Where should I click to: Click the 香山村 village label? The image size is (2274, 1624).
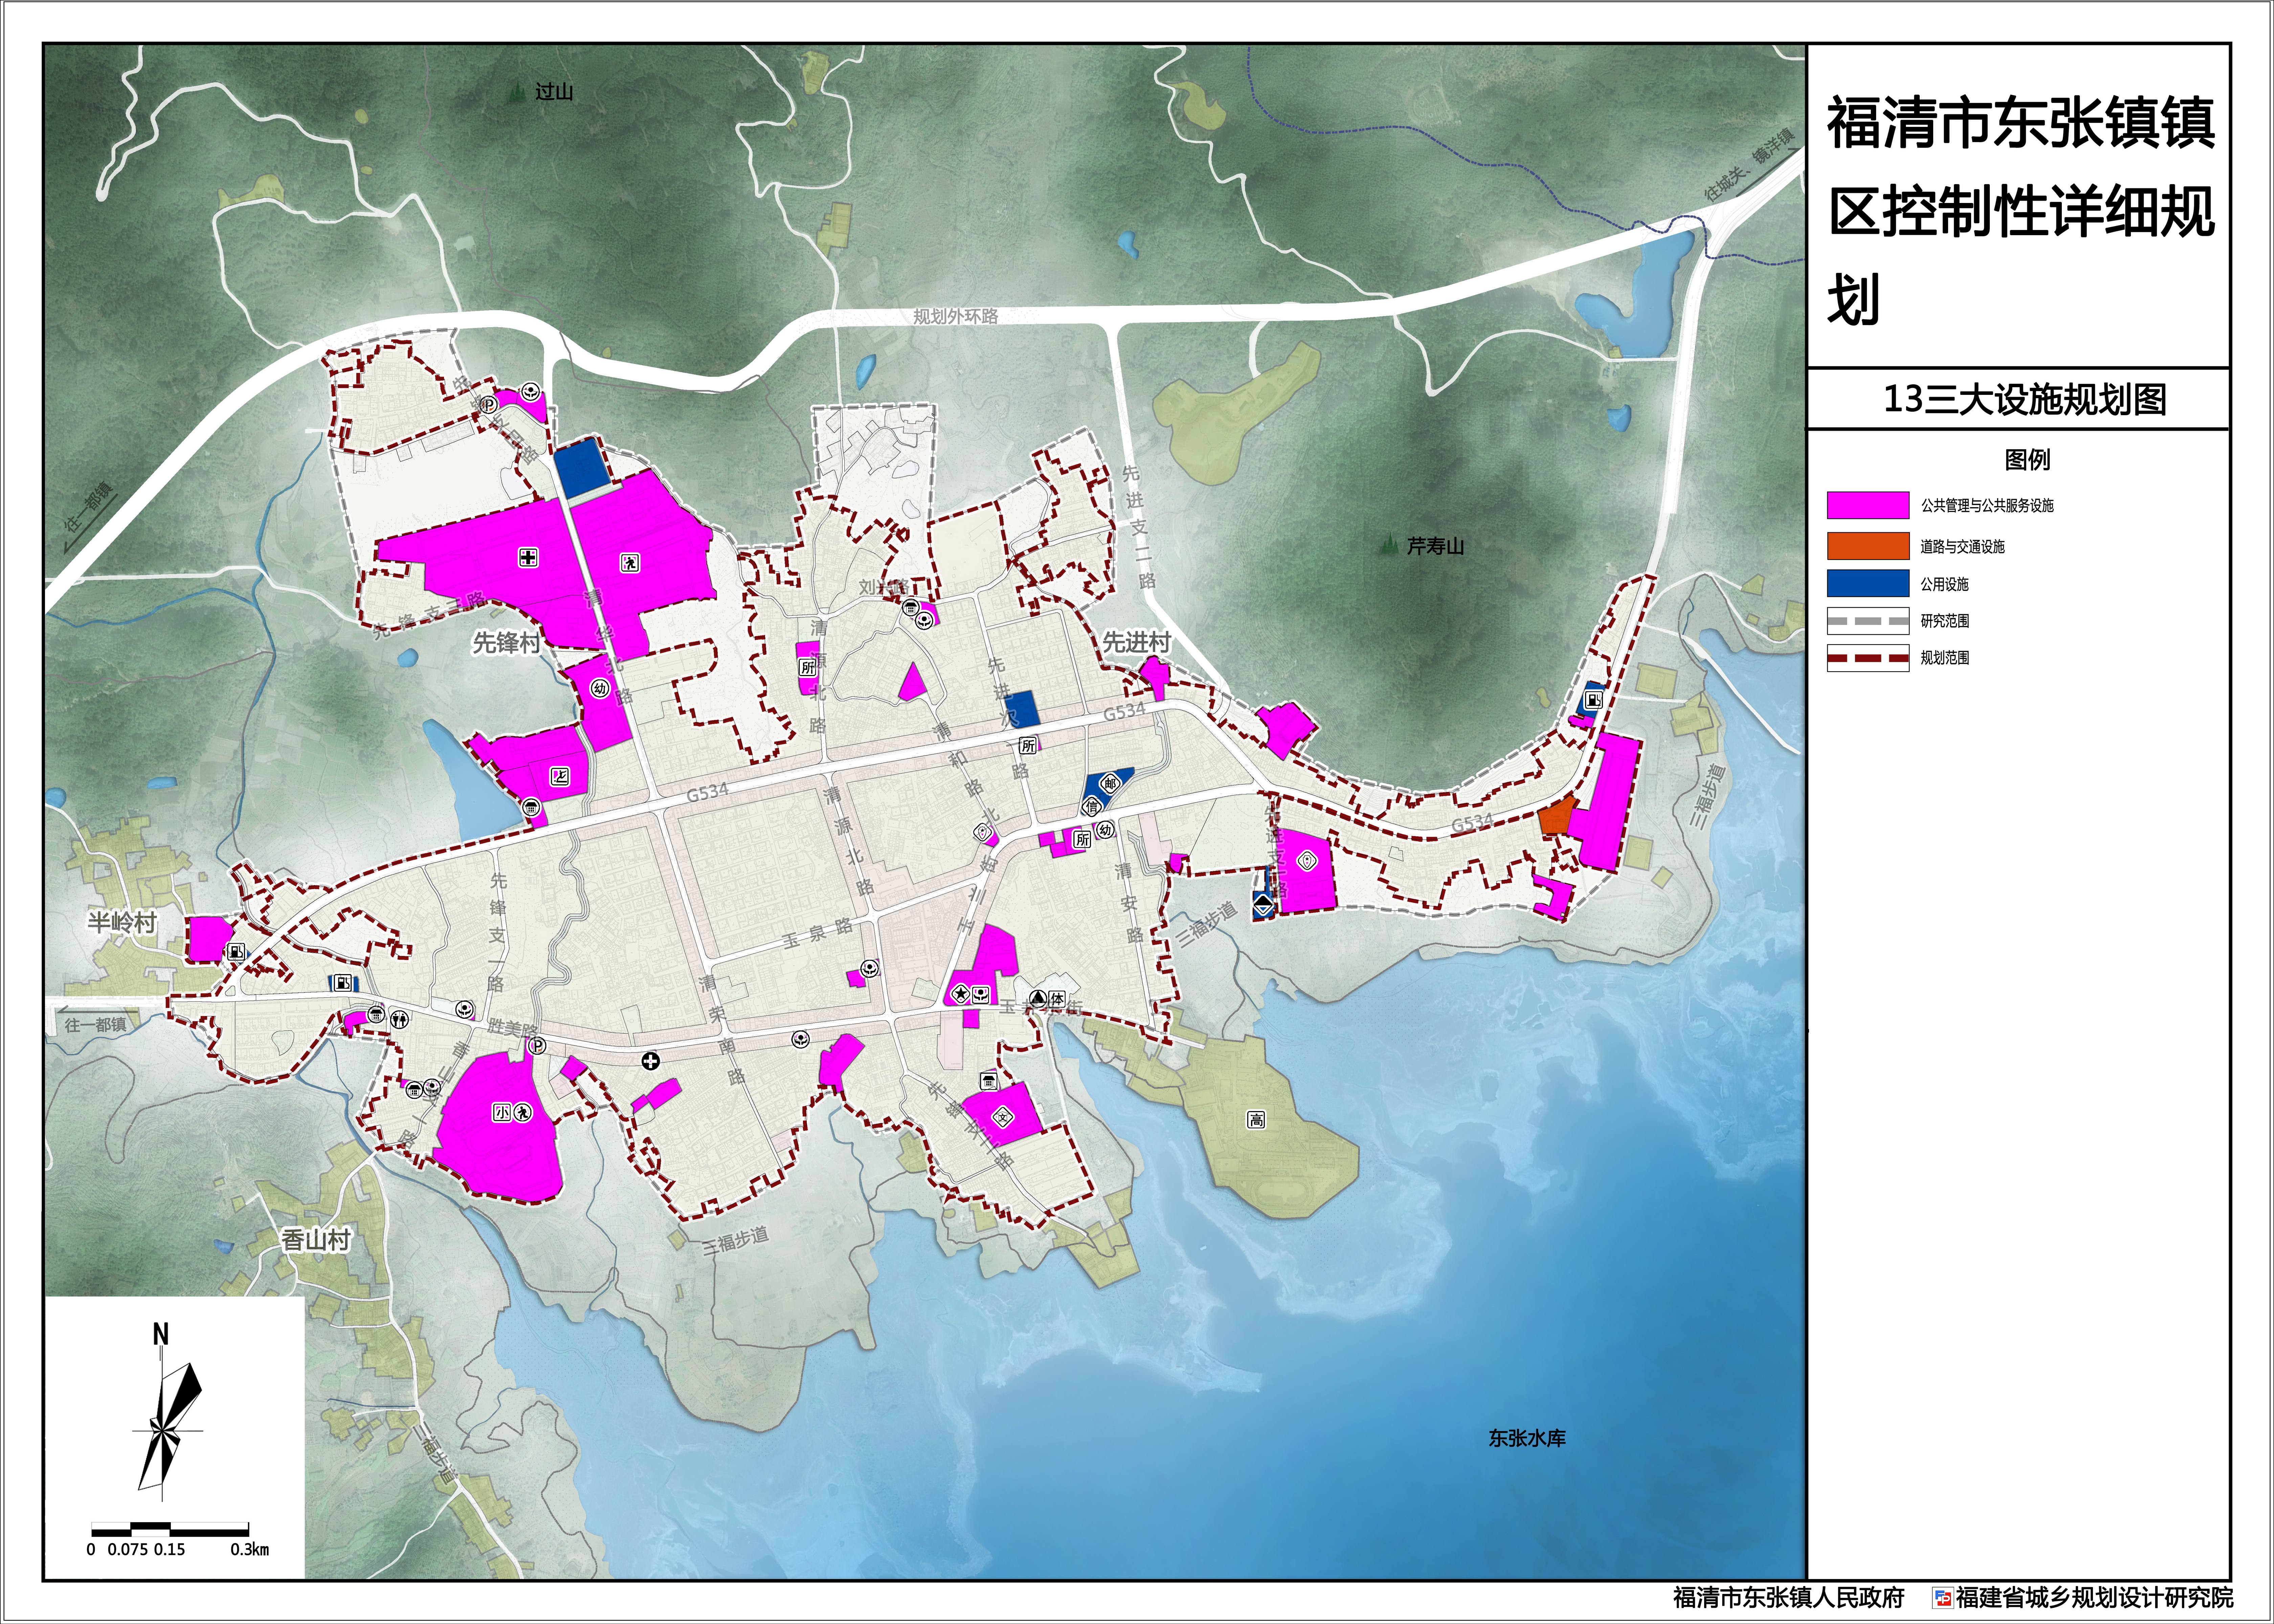[x=316, y=1240]
